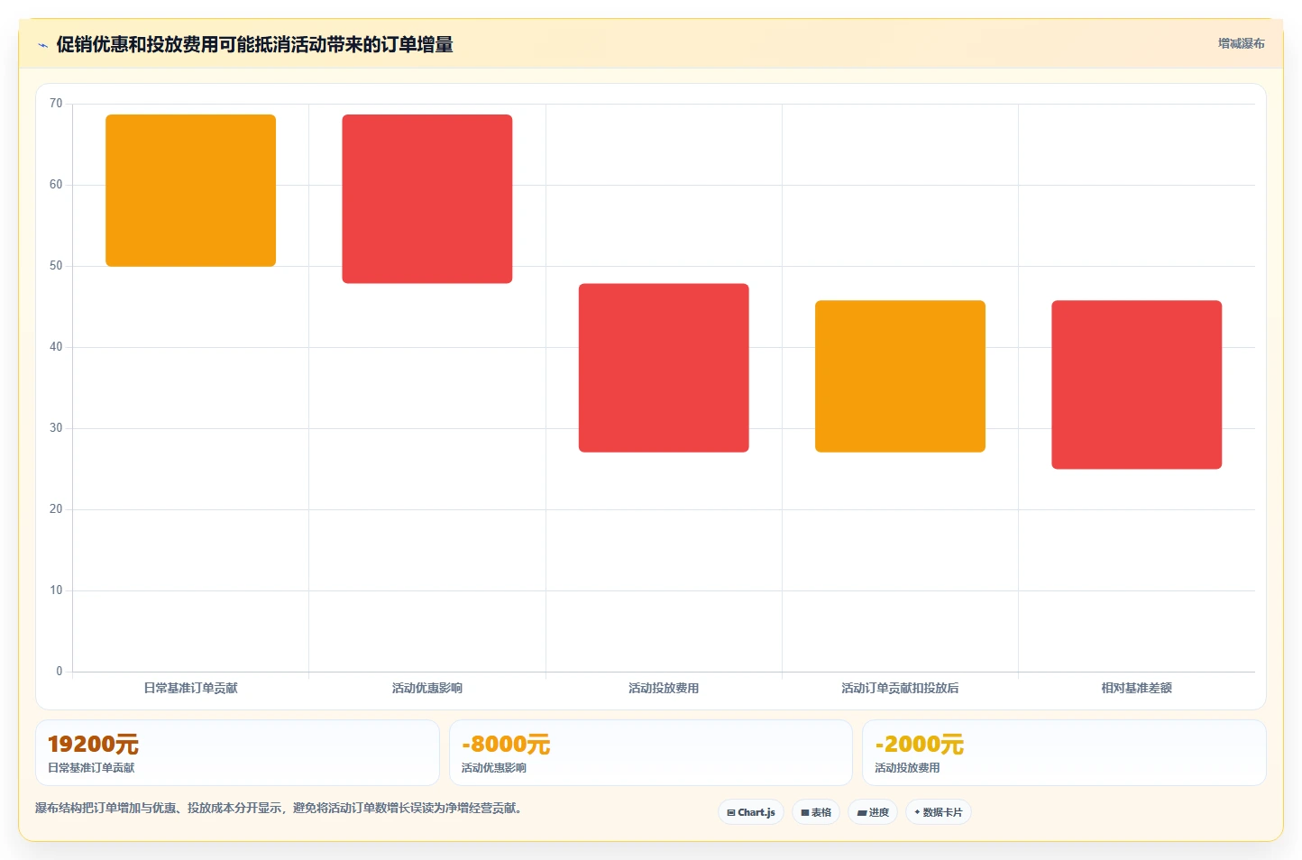Click y-axis tick label 50
Image resolution: width=1302 pixels, height=860 pixels.
click(x=56, y=266)
